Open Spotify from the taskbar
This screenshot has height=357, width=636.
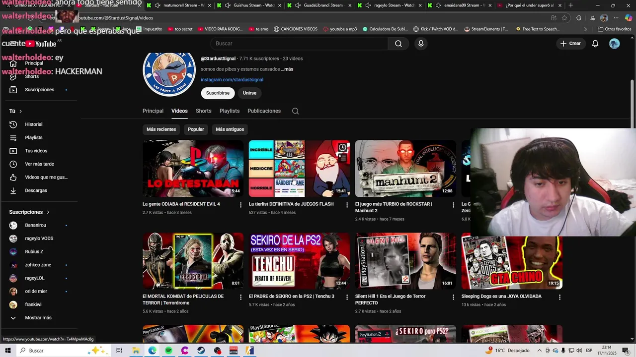pos(168,351)
